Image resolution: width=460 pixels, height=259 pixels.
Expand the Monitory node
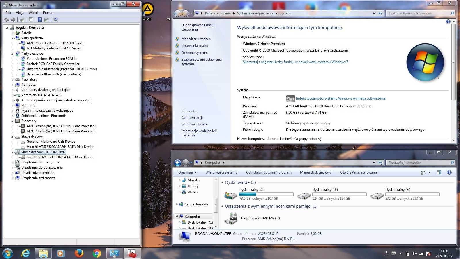point(12,105)
